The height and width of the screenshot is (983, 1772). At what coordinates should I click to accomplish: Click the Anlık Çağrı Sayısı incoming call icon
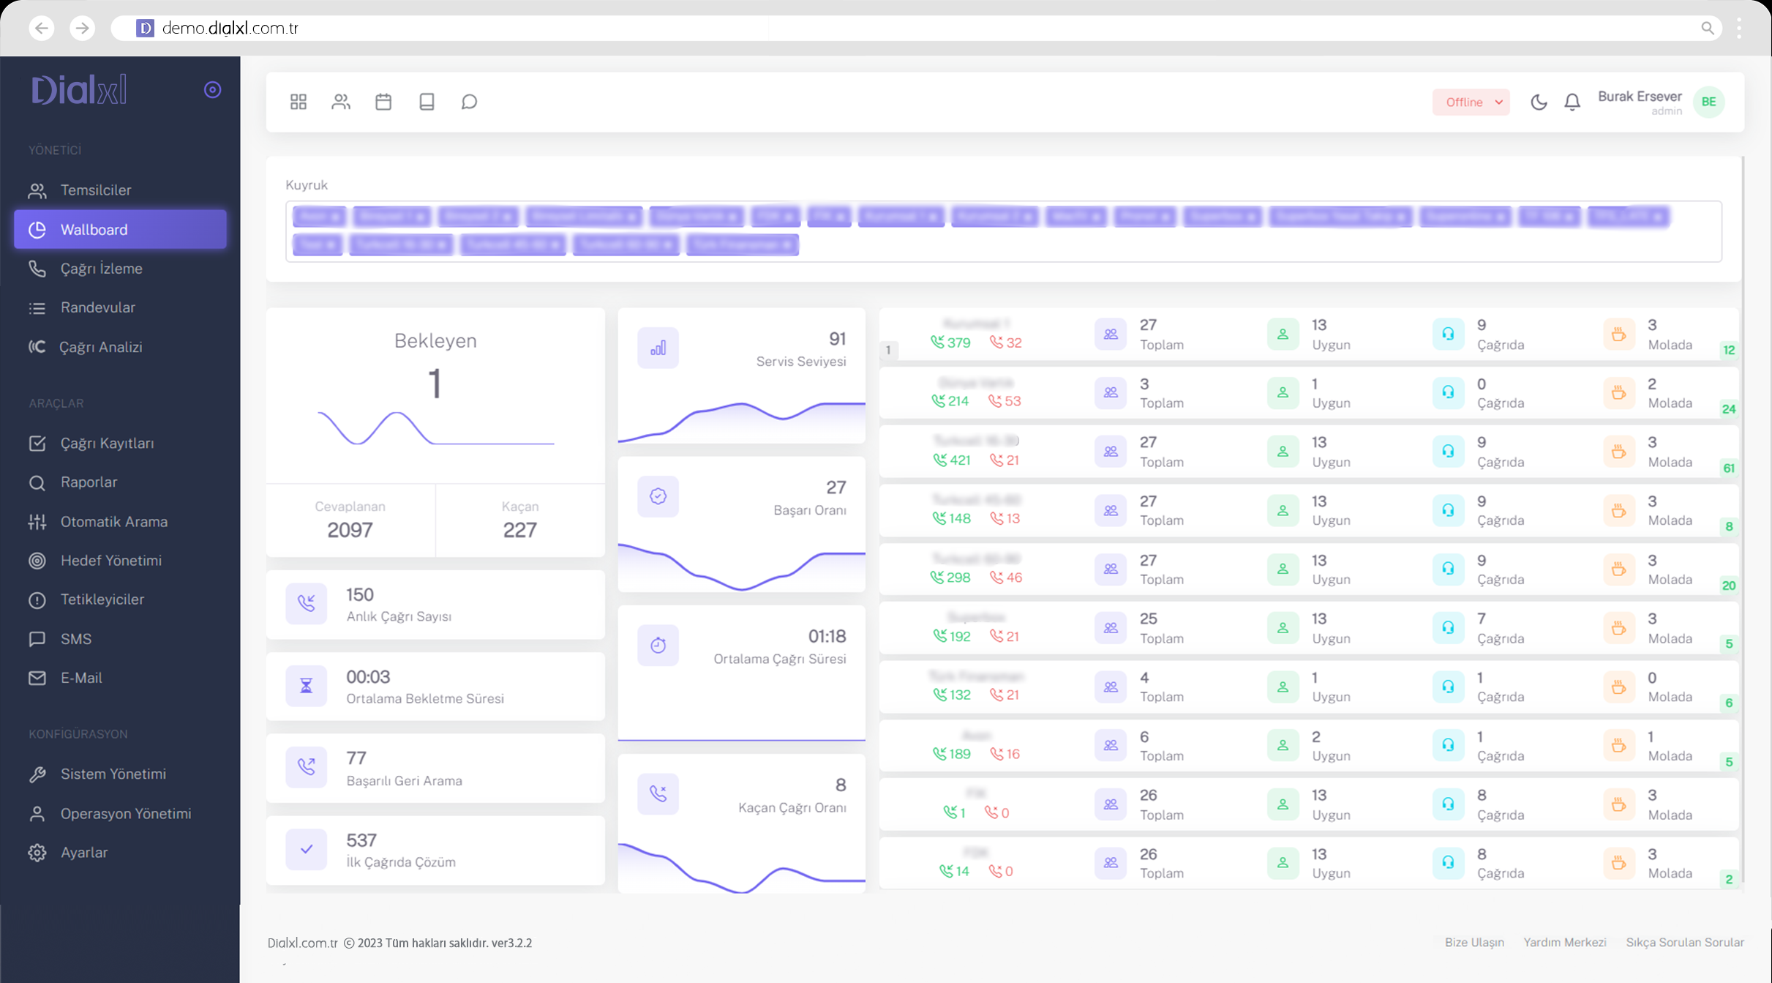(306, 604)
